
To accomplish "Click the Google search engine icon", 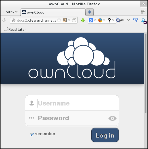I will tap(91, 20).
